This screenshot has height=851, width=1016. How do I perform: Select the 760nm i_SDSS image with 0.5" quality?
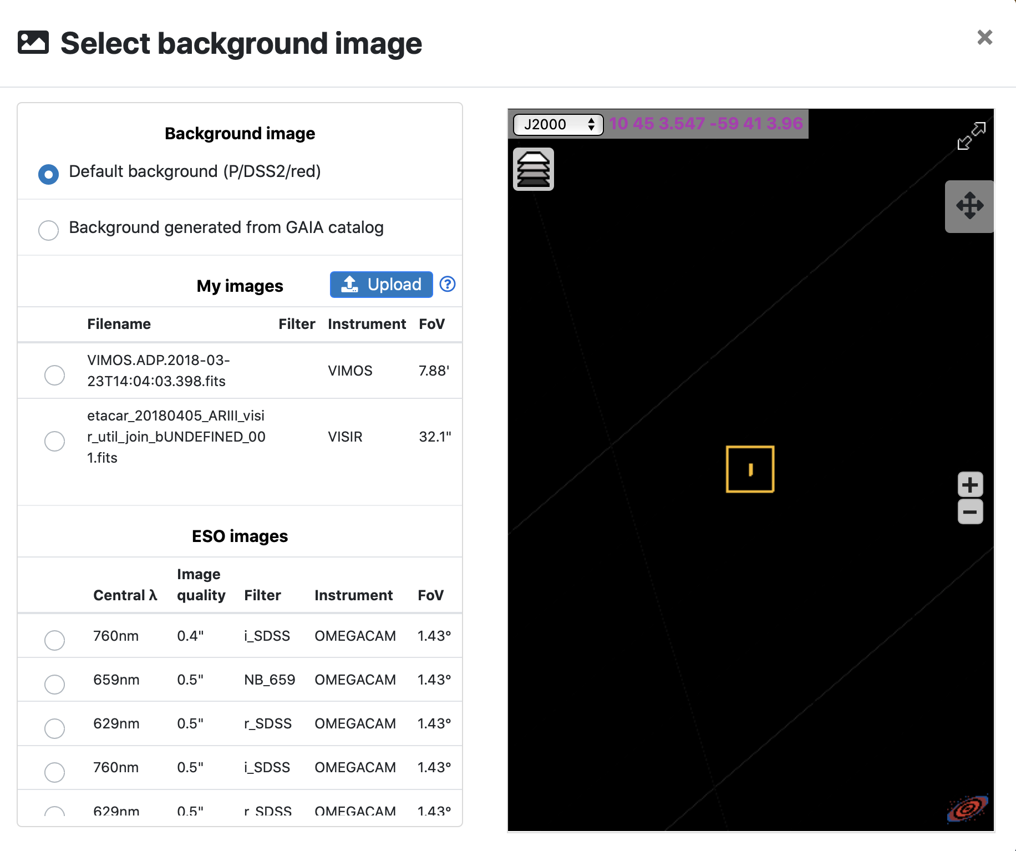click(54, 772)
